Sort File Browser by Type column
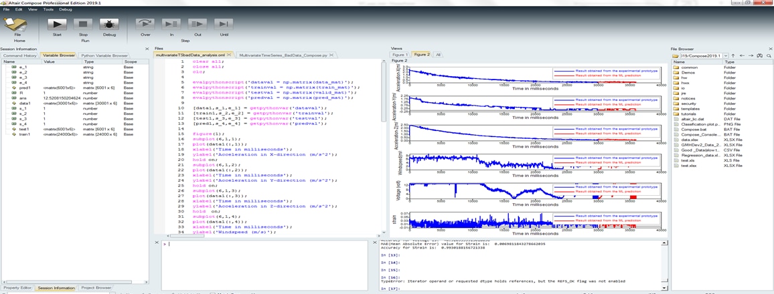The image size is (774, 294). click(x=747, y=62)
